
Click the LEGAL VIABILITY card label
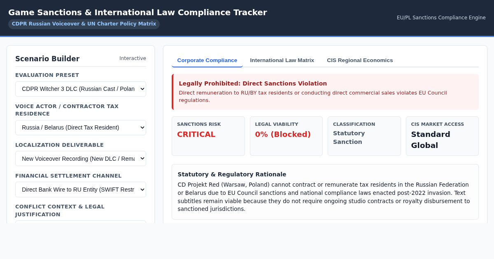(277, 124)
